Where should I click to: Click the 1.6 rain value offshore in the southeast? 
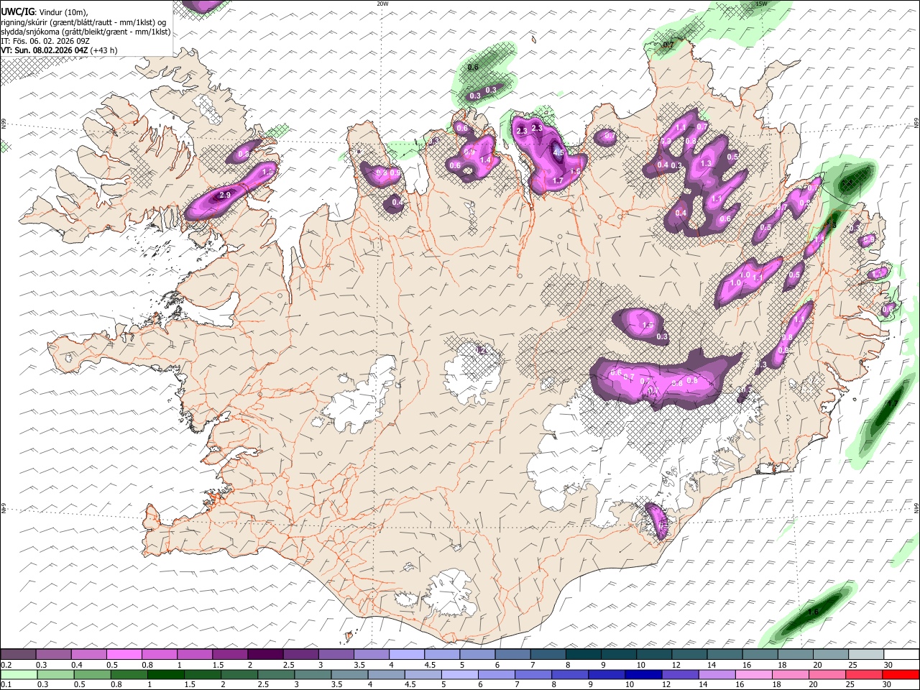813,612
